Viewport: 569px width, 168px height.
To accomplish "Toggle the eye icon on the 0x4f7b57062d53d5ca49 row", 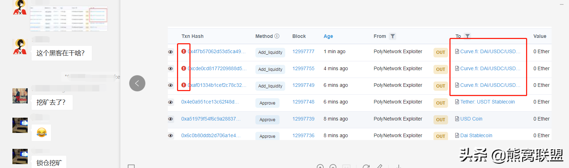I will pos(171,52).
